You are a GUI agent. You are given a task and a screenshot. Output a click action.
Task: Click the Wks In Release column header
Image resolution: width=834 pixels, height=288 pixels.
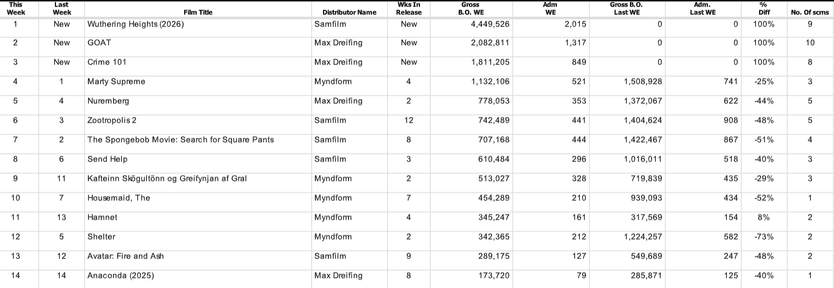pyautogui.click(x=409, y=9)
